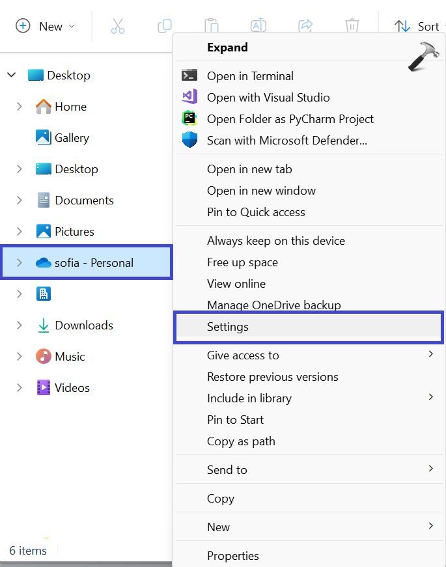Choose Open with Visual Studio
This screenshot has height=567, width=446.
point(268,98)
